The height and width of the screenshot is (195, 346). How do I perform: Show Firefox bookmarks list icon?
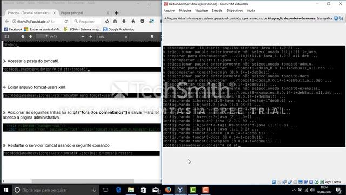point(115,22)
